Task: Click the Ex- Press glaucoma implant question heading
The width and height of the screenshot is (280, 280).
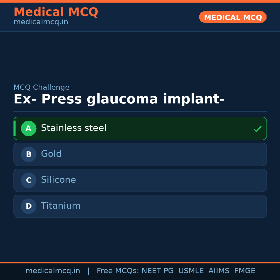Action: 119,99
